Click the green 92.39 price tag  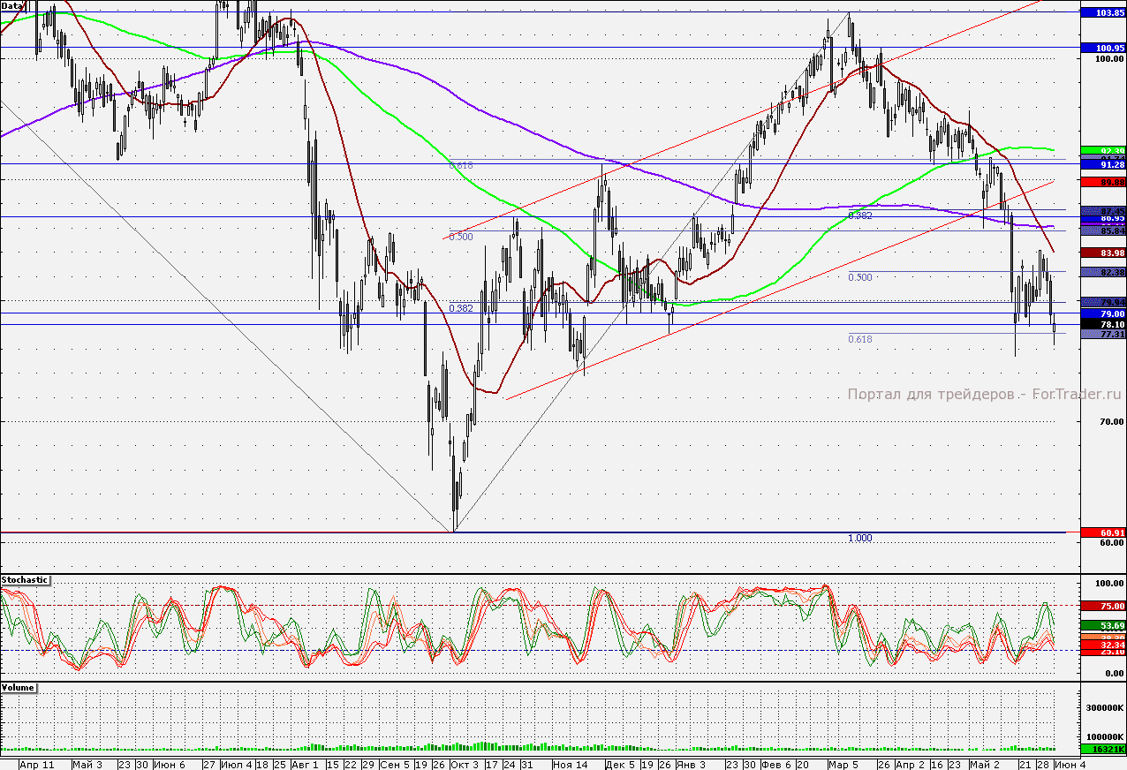(x=1104, y=151)
